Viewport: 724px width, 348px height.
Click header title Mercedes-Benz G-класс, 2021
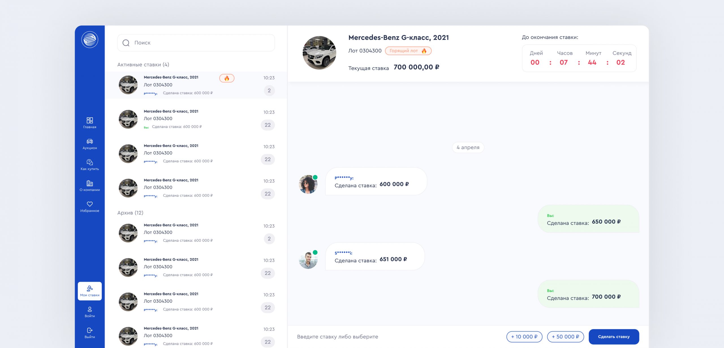tap(399, 38)
